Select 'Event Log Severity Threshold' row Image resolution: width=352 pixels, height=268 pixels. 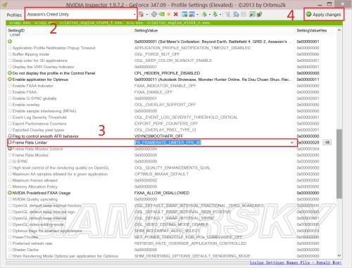[x=171, y=117]
